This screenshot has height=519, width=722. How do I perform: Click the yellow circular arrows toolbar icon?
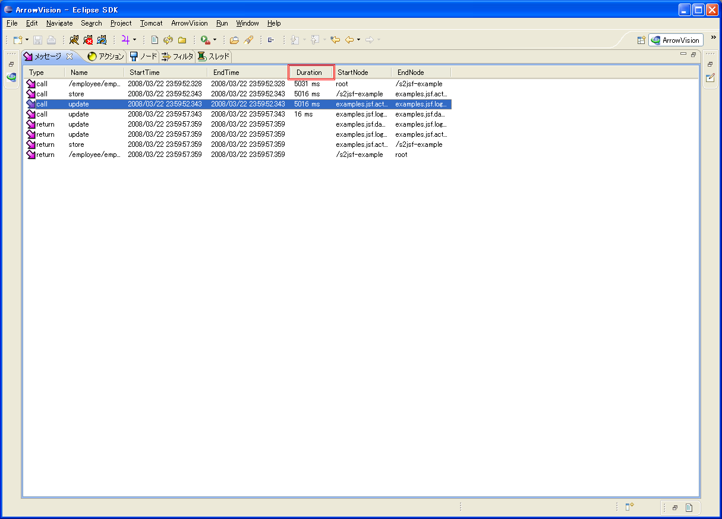[x=168, y=40]
